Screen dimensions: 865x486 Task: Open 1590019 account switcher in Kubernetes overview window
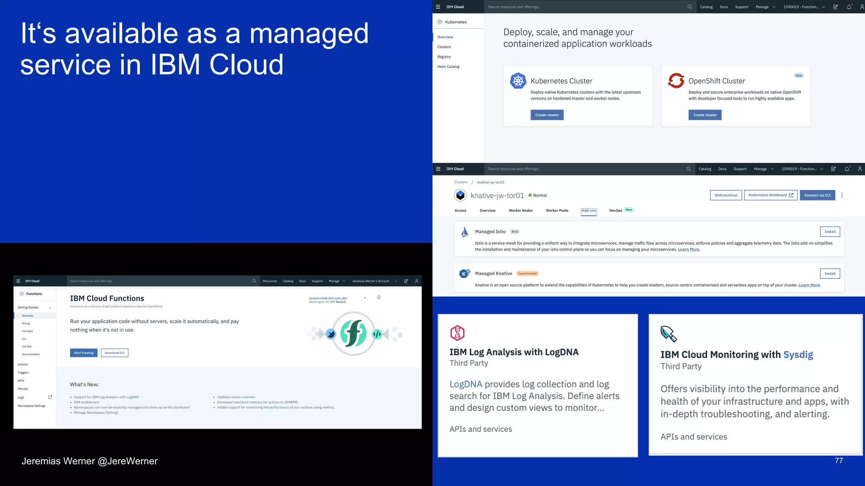[804, 7]
